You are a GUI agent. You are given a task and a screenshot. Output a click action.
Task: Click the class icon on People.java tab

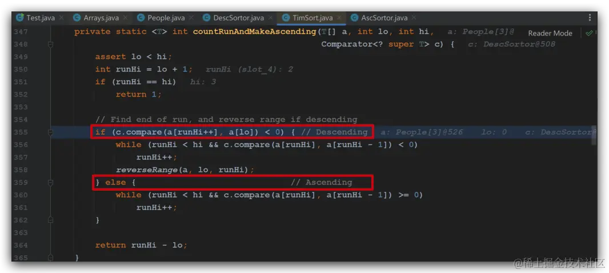pyautogui.click(x=141, y=18)
